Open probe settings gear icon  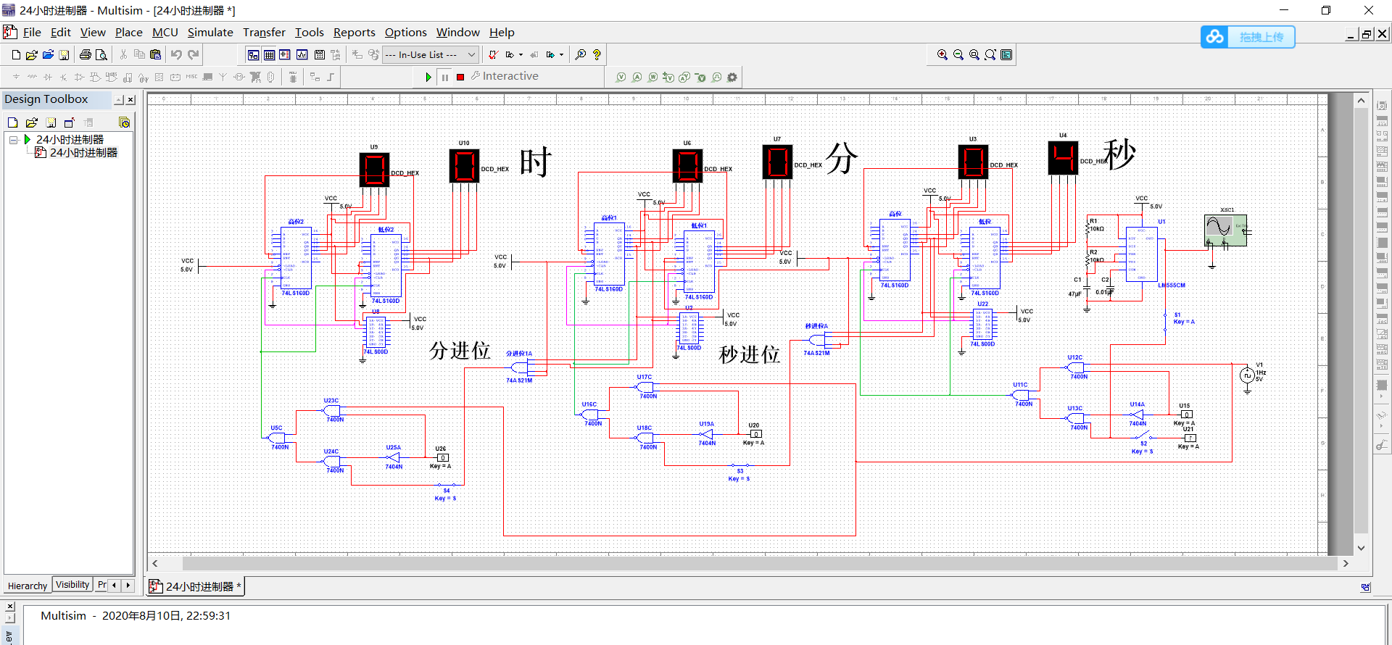click(732, 77)
